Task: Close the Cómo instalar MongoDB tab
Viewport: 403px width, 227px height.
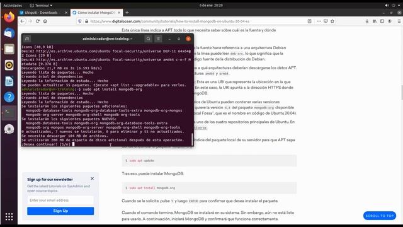Action: pyautogui.click(x=119, y=13)
